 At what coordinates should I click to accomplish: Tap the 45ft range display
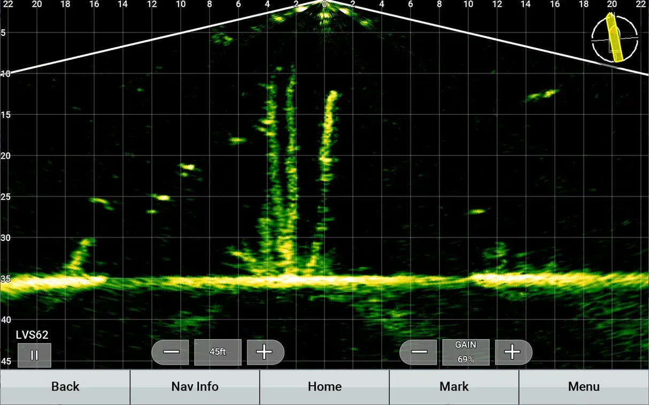click(218, 352)
